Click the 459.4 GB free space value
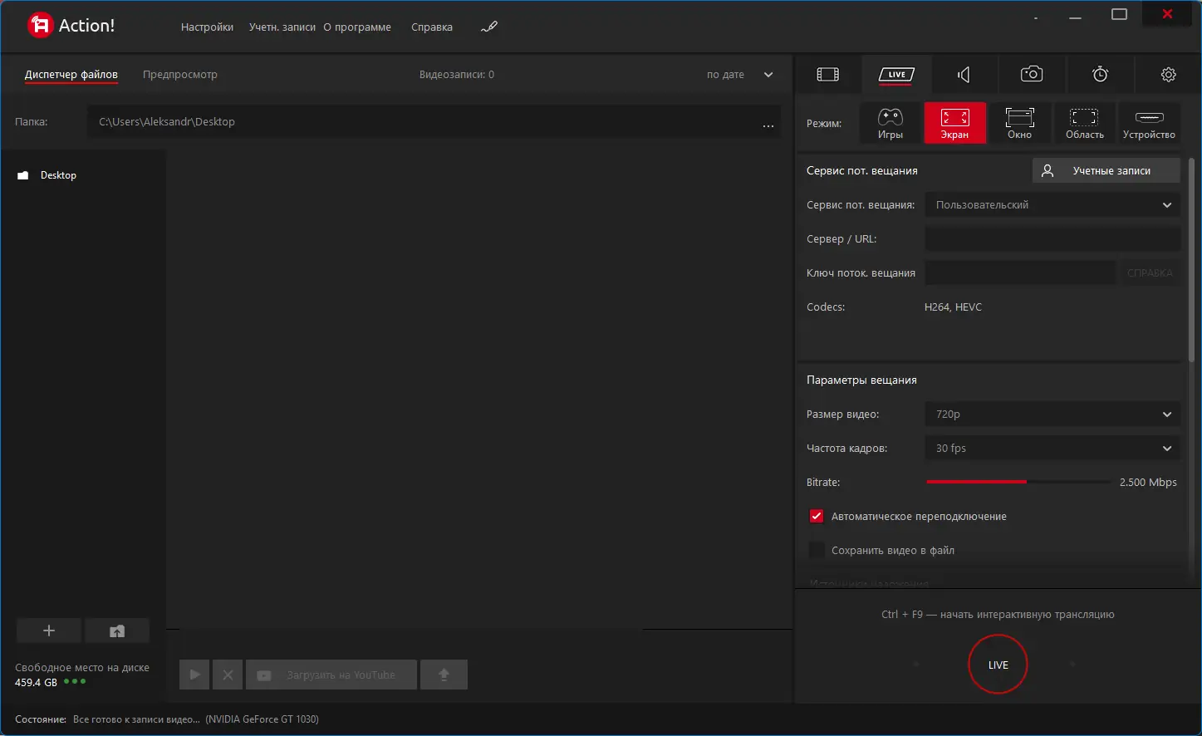 [36, 683]
